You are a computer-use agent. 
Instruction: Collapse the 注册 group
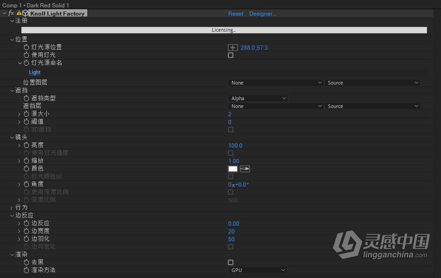pyautogui.click(x=12, y=21)
